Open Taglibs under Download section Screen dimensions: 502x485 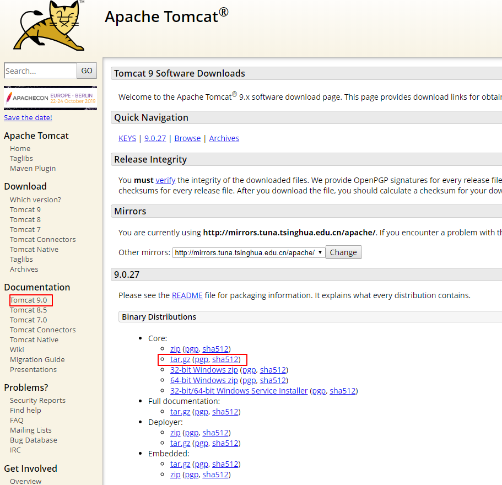click(x=21, y=259)
